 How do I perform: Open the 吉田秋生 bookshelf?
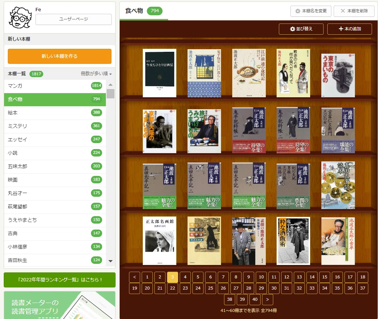(55, 260)
